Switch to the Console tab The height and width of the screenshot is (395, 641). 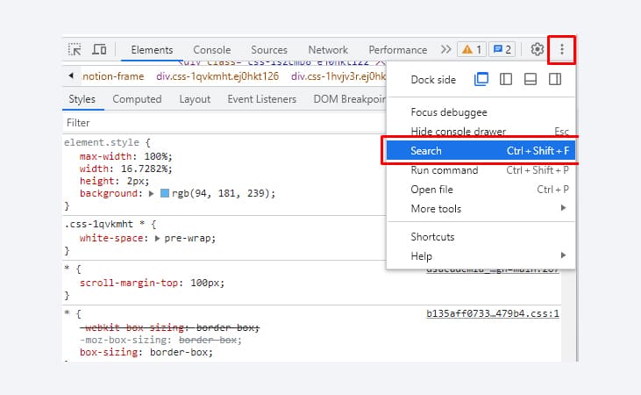[211, 50]
